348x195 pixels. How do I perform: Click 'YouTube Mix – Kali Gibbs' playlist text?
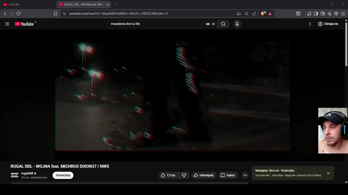point(288,175)
